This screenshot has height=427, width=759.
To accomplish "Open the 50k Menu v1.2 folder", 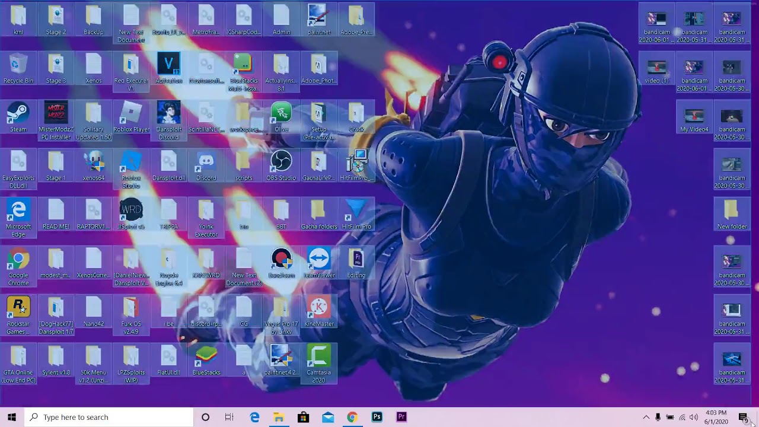I will click(94, 364).
